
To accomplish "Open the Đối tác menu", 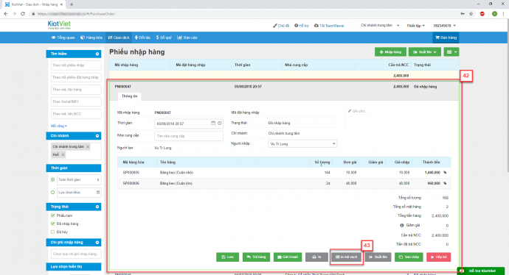I will [x=143, y=37].
